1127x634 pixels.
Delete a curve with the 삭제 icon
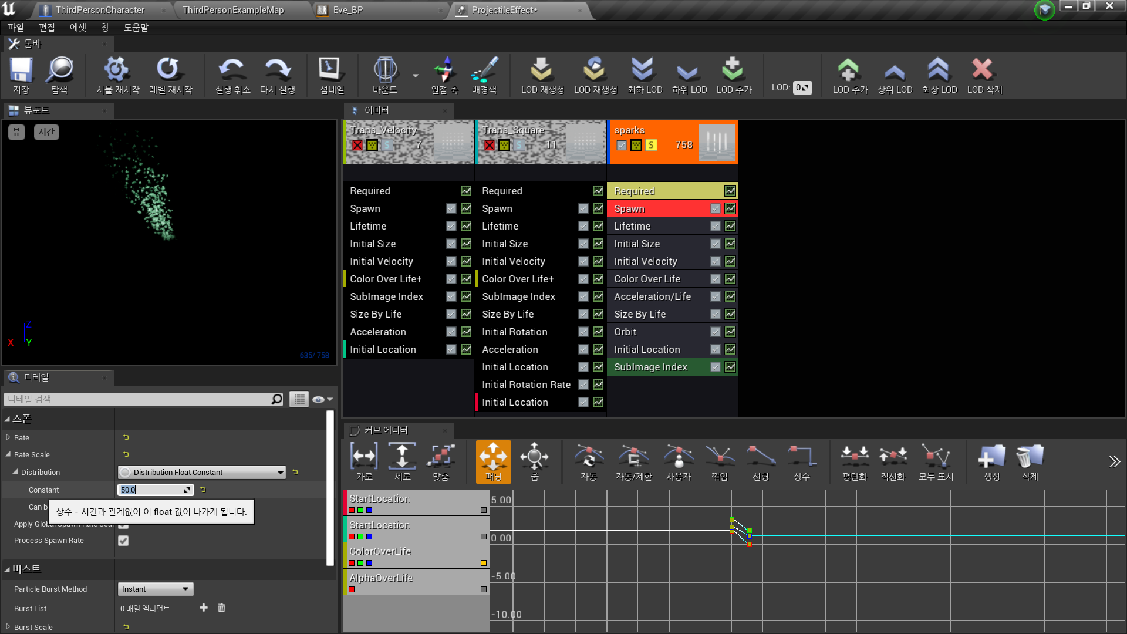pyautogui.click(x=1030, y=462)
